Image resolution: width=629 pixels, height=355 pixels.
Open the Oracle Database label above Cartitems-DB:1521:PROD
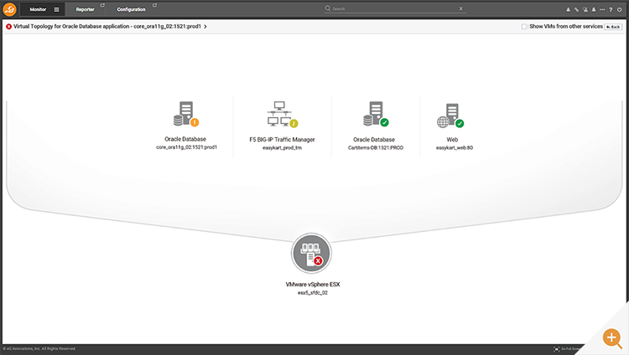click(x=374, y=140)
